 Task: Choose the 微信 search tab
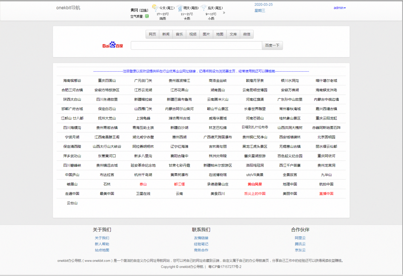(247, 34)
